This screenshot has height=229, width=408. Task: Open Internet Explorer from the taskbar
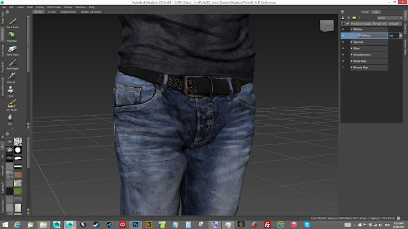pos(17,225)
